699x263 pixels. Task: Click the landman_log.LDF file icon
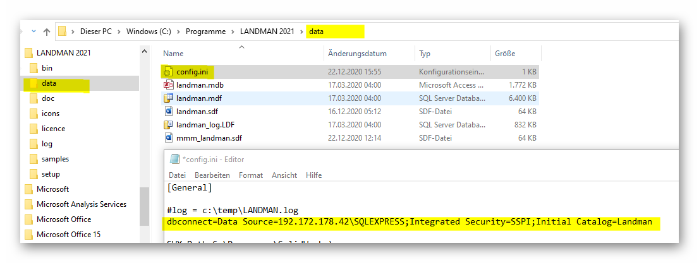click(168, 125)
